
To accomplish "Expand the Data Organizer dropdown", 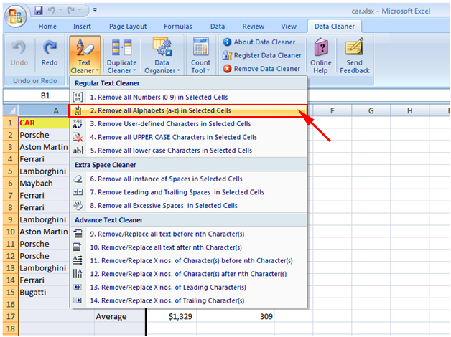I will click(x=162, y=55).
